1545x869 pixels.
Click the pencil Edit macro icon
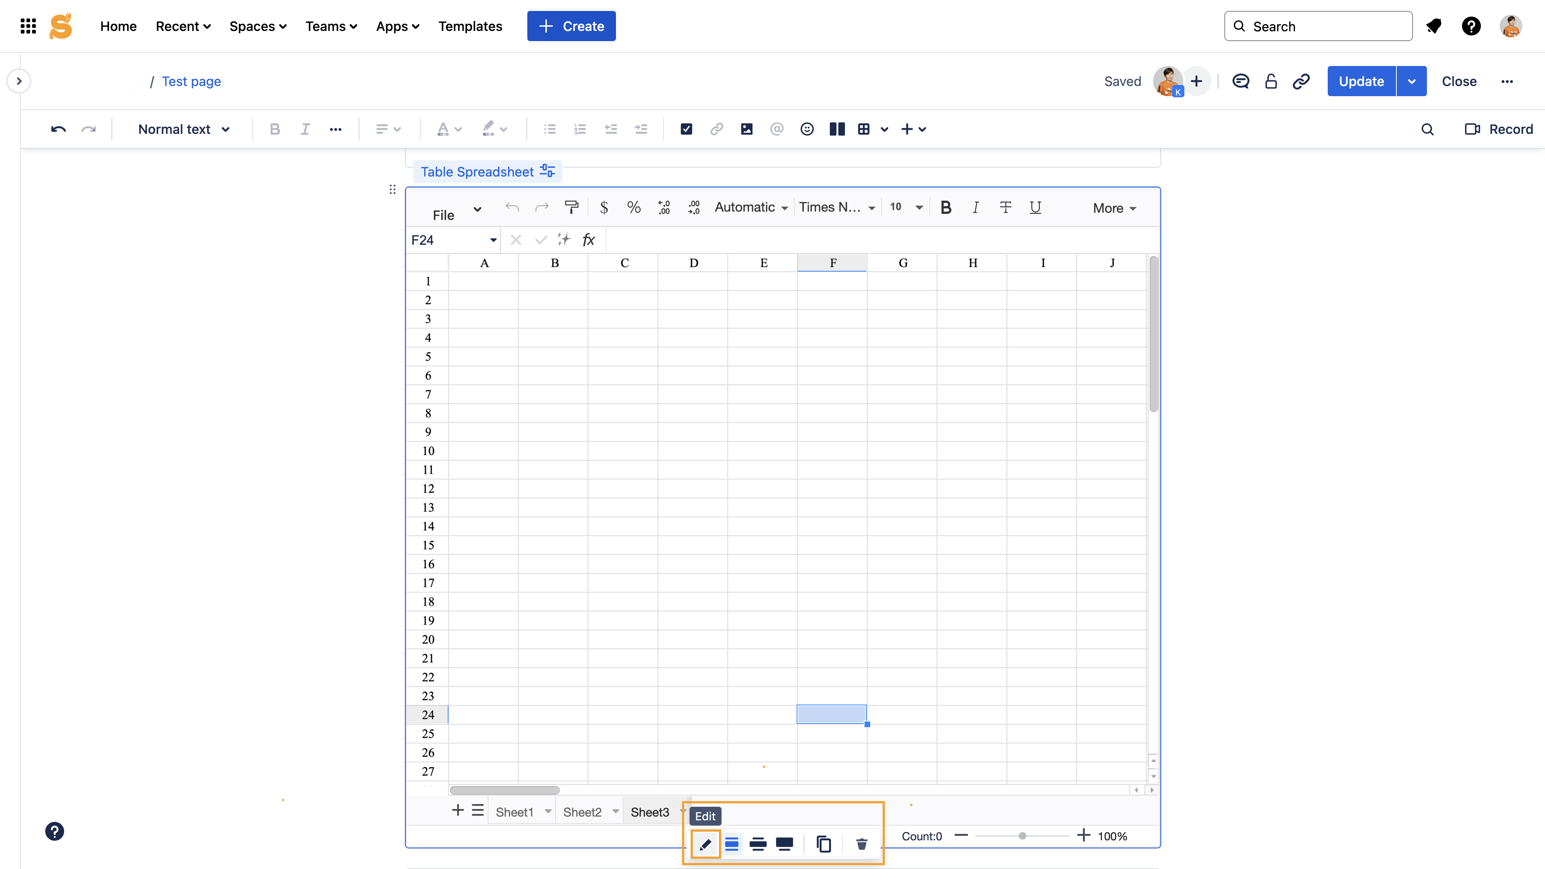click(x=705, y=844)
